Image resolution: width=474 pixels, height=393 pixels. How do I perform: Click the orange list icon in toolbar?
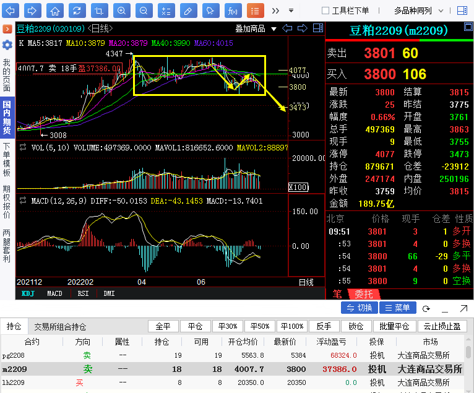tap(255, 11)
